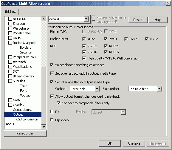
Task: Click the filter list scroll-up arrow
Action: (44, 19)
